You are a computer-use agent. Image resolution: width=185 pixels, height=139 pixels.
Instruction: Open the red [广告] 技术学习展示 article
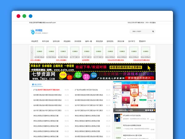[47, 90]
